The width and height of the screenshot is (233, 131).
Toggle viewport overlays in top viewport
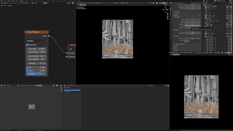(x=157, y=3)
